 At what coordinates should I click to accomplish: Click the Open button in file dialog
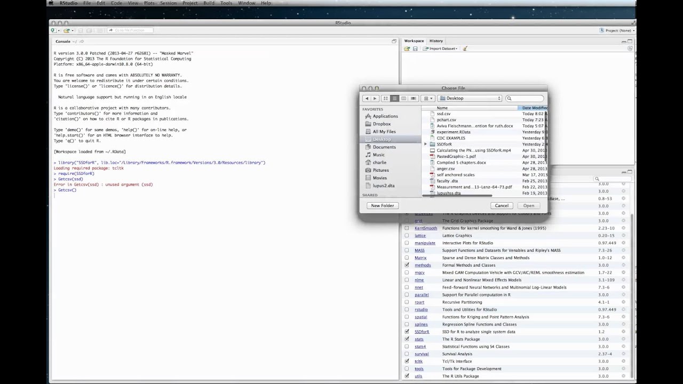528,205
